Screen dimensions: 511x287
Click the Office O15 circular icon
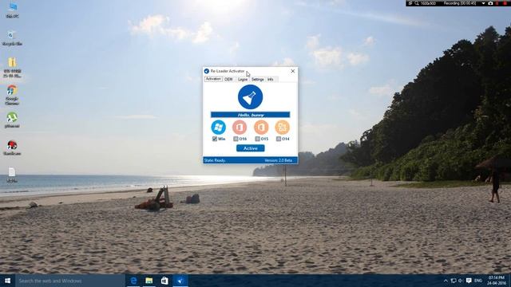[261, 128]
